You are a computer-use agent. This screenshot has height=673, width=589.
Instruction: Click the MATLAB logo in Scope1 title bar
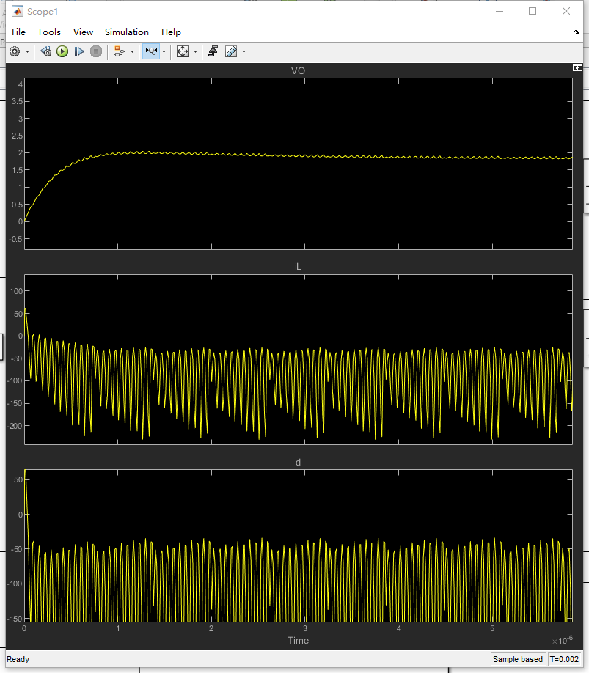point(18,12)
